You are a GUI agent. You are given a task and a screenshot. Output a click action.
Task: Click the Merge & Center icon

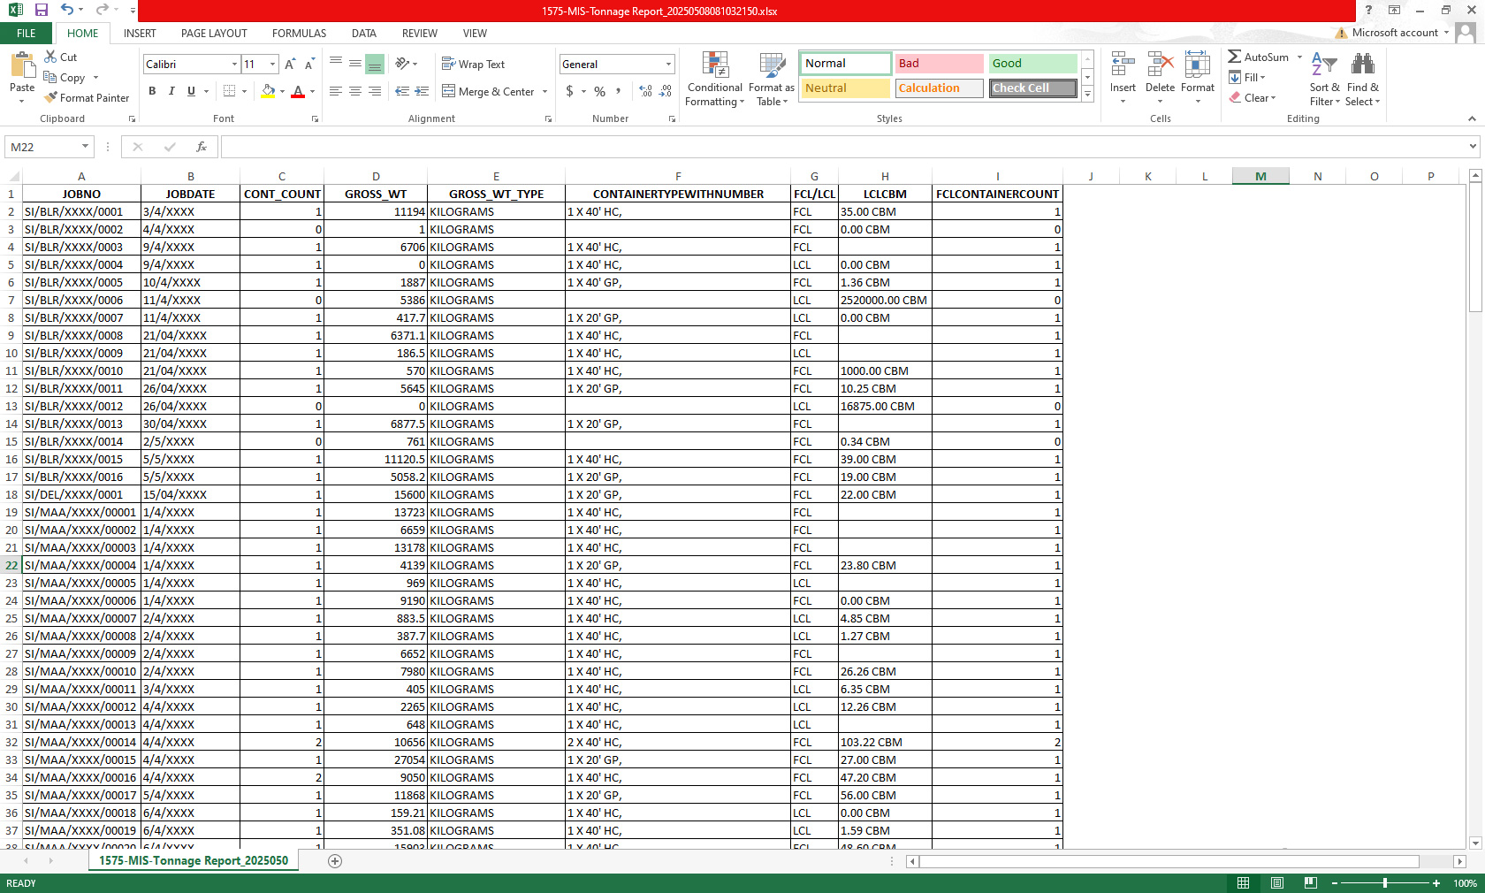(449, 91)
